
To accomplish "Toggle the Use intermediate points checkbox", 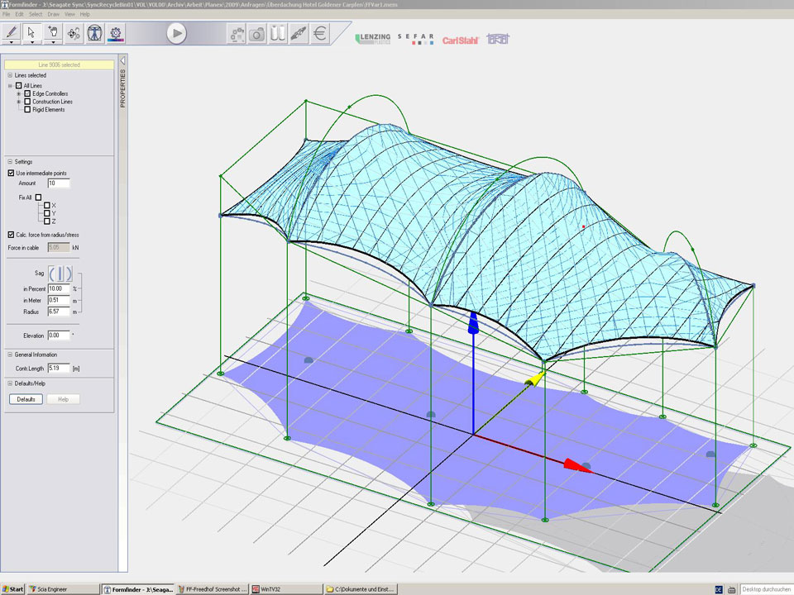I will tap(11, 174).
